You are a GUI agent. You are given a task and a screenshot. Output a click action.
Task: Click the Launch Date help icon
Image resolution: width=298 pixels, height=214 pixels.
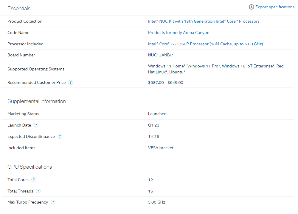click(x=36, y=125)
